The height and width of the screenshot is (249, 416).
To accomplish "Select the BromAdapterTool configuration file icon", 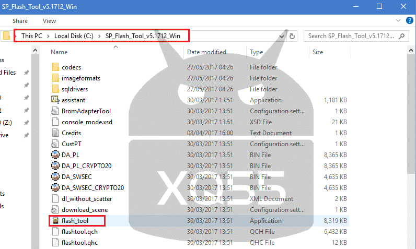I will pyautogui.click(x=56, y=111).
